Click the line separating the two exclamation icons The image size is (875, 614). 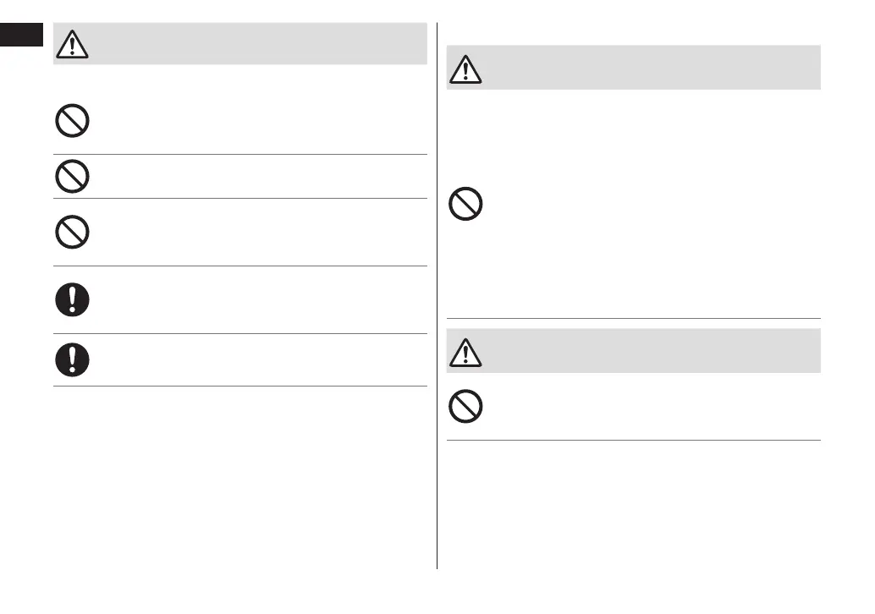239,333
